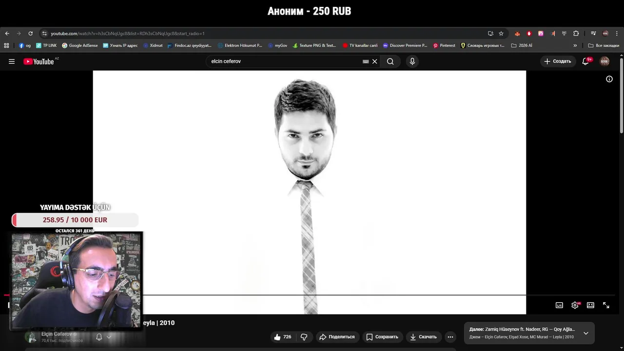Image resolution: width=624 pixels, height=351 pixels.
Task: Open the YouTube guide hamburger menu
Action: tap(12, 61)
